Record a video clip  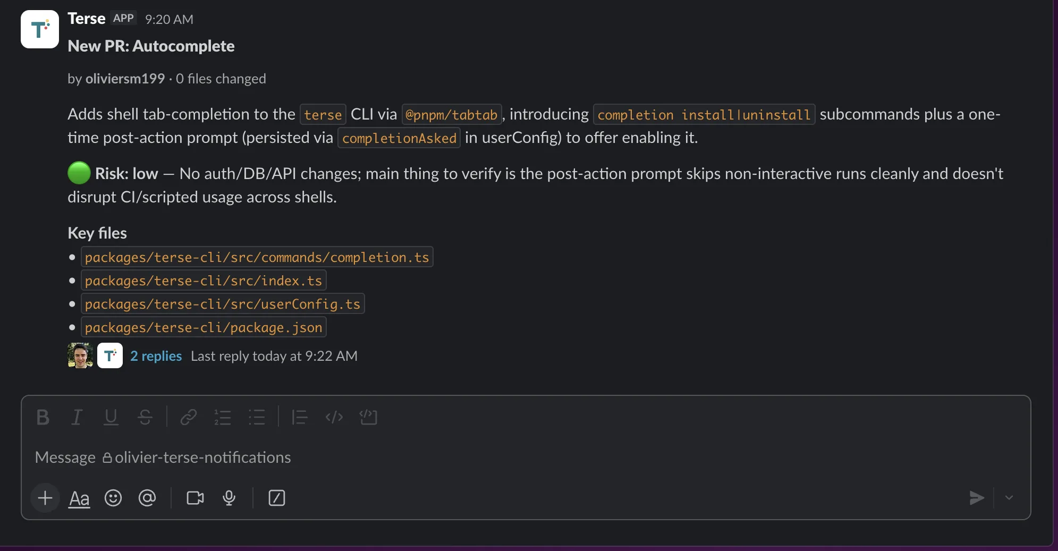coord(195,498)
